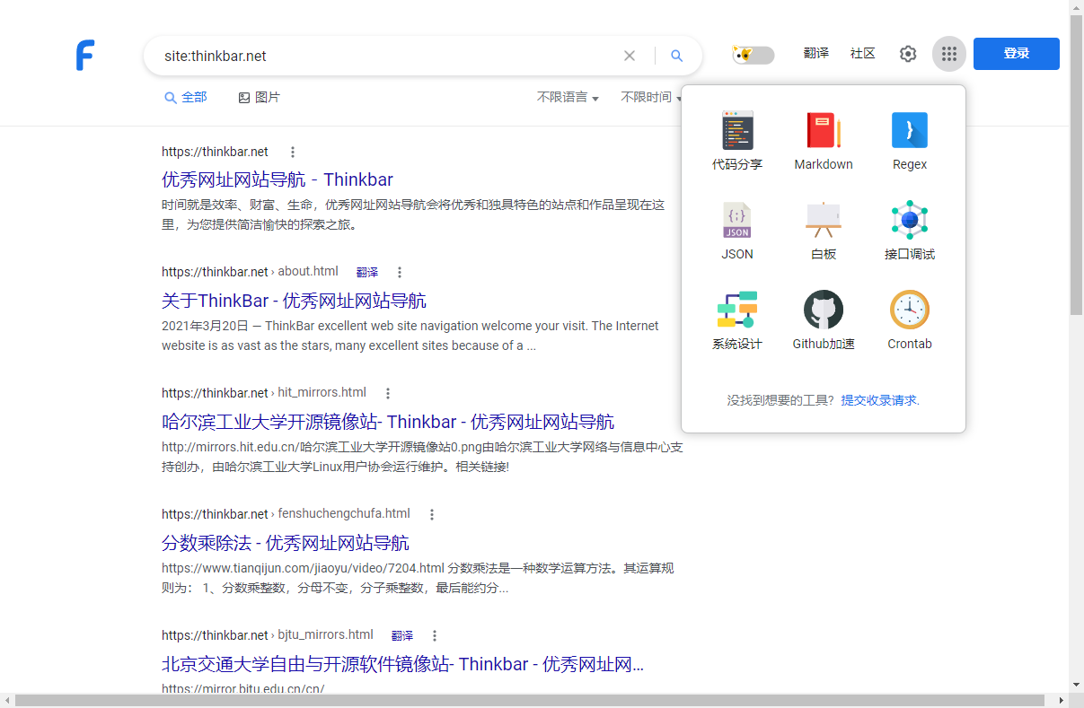Click the magnifier search icon
1084x708 pixels.
point(677,56)
